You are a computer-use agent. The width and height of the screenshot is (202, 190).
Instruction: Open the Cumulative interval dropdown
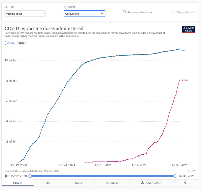[x=84, y=14]
